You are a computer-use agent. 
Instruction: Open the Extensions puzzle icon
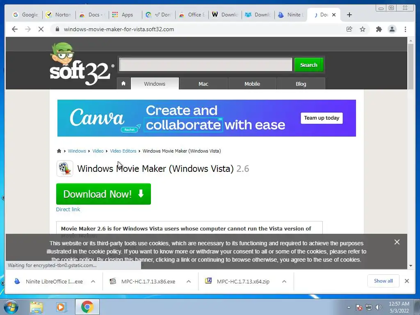379,29
